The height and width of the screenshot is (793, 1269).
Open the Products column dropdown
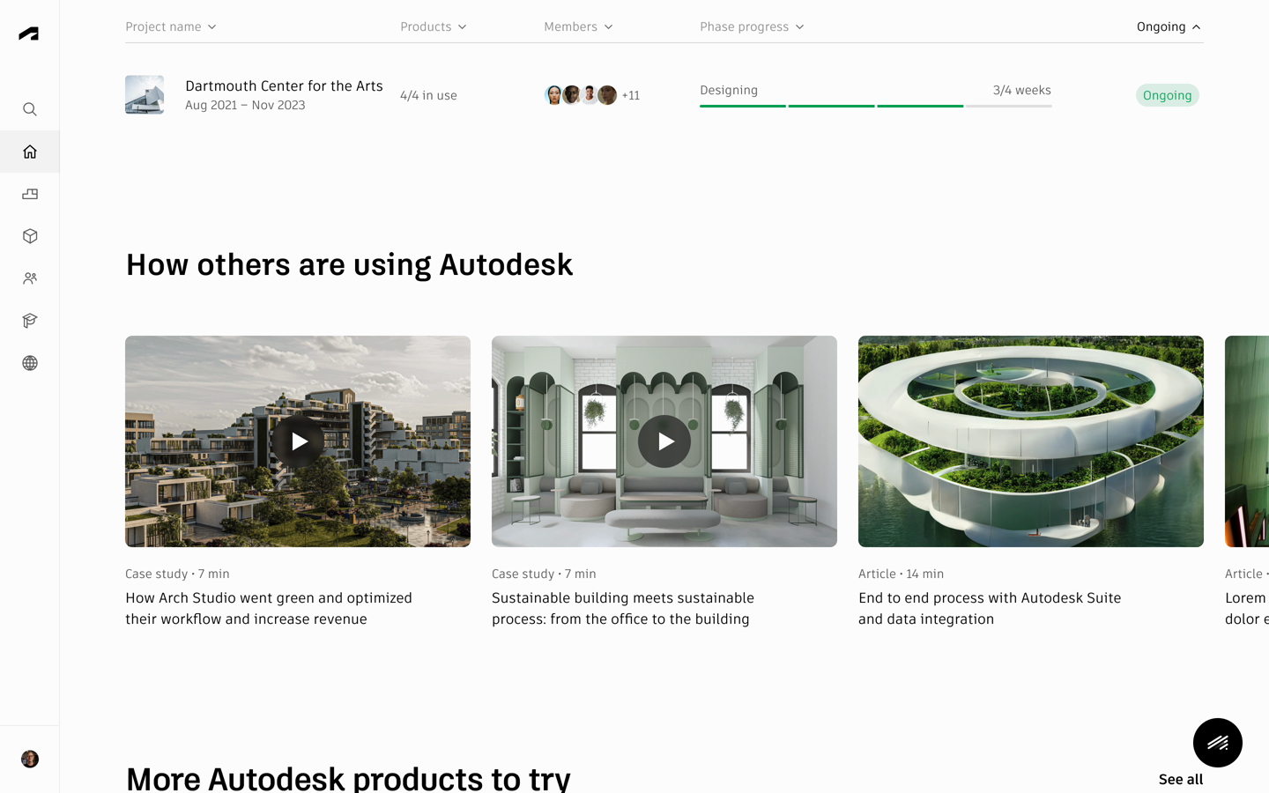pyautogui.click(x=434, y=26)
